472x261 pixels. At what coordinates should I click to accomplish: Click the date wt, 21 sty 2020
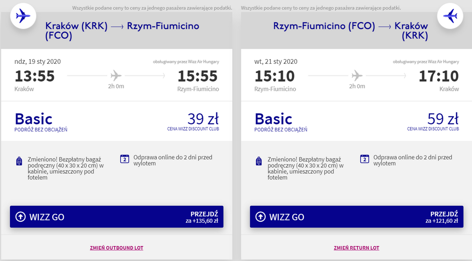tap(276, 61)
